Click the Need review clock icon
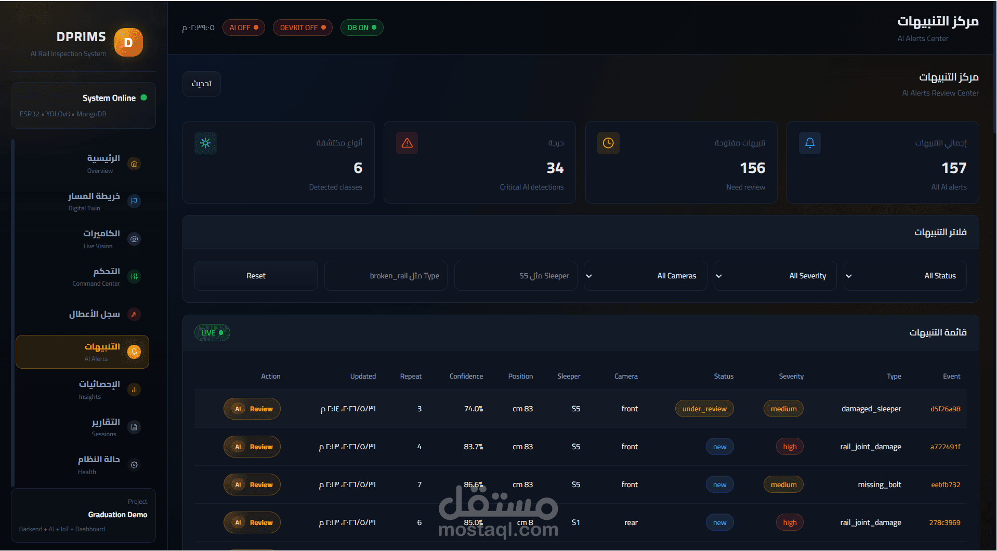Image resolution: width=997 pixels, height=551 pixels. point(608,143)
